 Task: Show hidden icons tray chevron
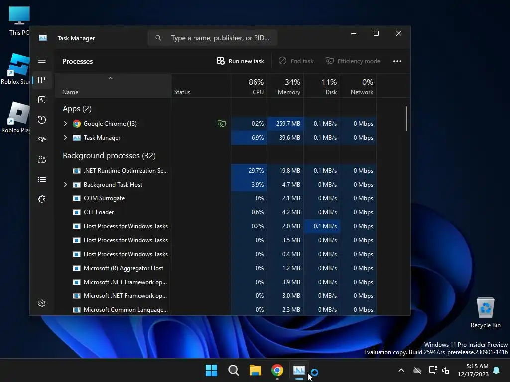tap(401, 370)
